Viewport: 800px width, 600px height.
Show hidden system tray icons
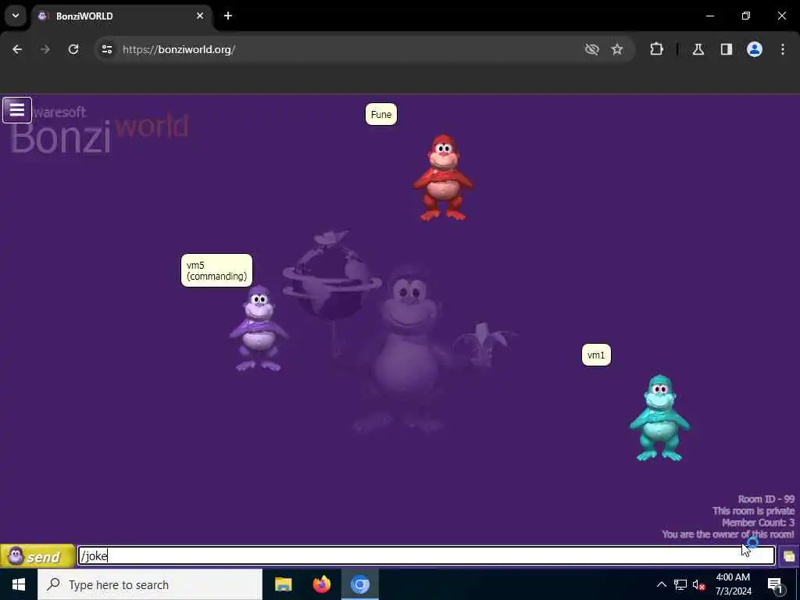[x=661, y=584]
